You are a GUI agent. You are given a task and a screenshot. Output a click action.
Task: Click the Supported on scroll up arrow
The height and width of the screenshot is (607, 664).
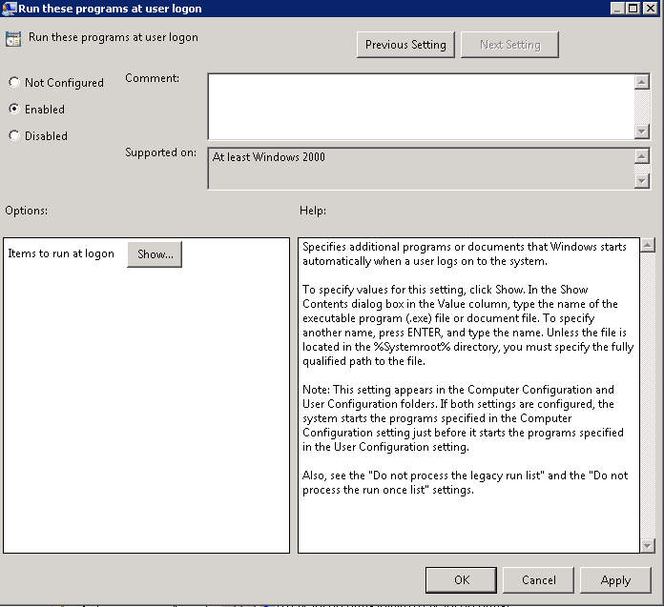(x=642, y=156)
